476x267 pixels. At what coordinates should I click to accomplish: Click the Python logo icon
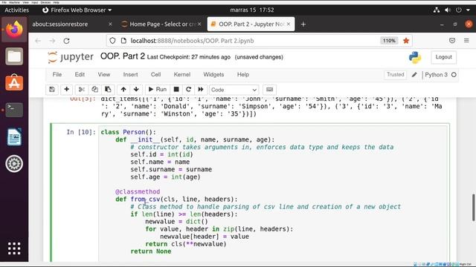point(415,58)
